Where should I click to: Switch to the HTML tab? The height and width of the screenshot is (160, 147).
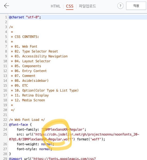click(56, 6)
